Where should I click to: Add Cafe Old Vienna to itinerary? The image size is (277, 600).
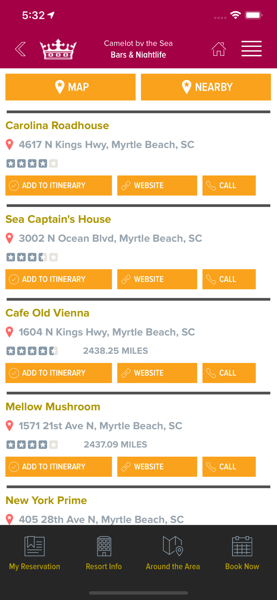pyautogui.click(x=59, y=373)
